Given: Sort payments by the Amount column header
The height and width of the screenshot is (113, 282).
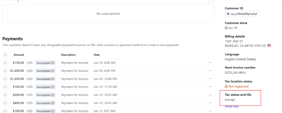Looking at the screenshot, I should click(19, 55).
